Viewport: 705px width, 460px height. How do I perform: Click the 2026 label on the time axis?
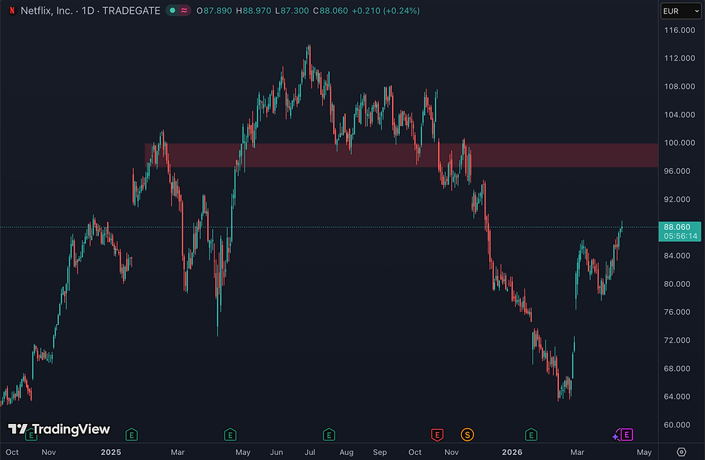click(x=512, y=452)
